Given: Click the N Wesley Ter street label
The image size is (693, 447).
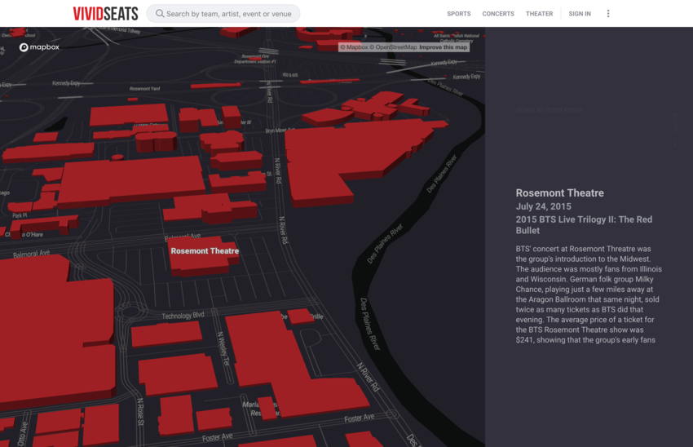Looking at the screenshot, I should click(223, 349).
